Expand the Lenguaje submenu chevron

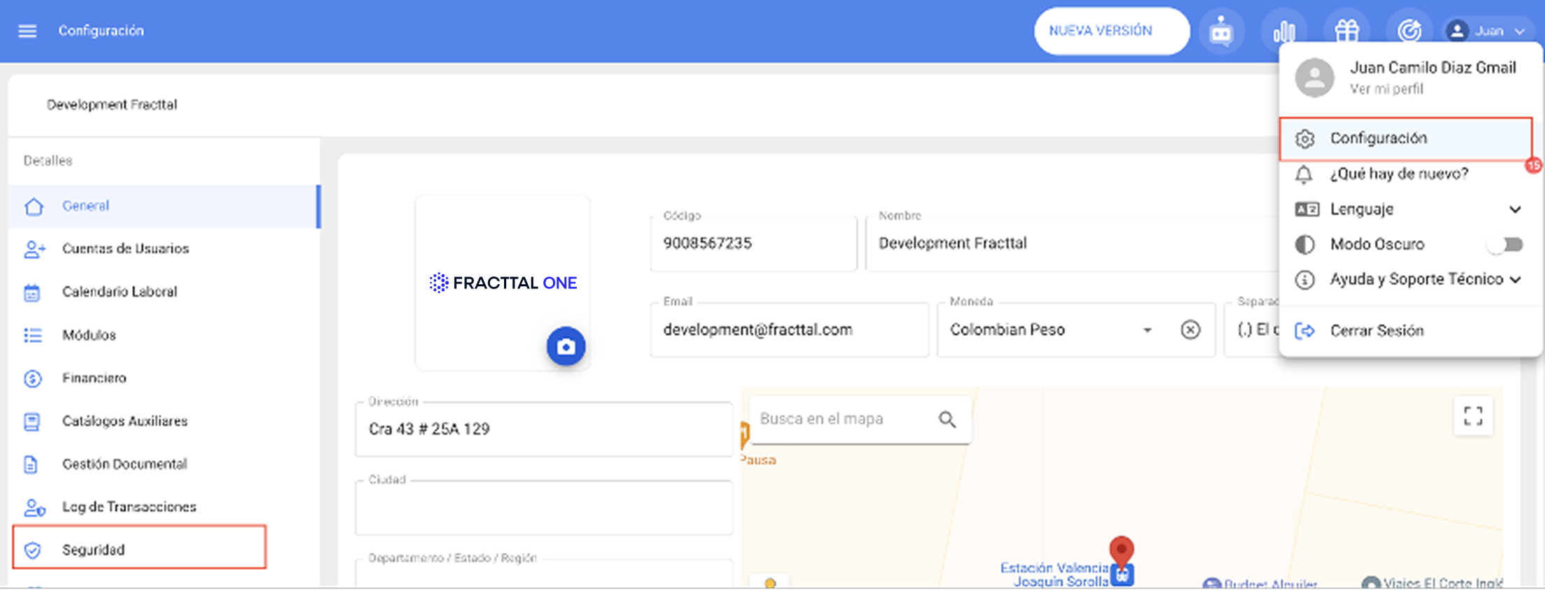coord(1515,209)
